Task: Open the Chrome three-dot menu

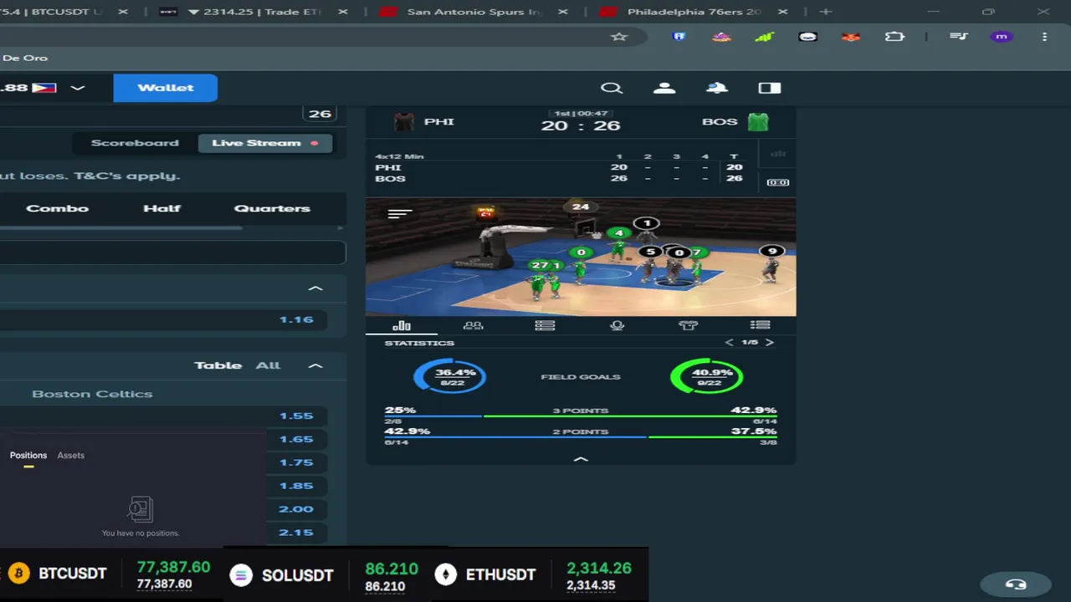Action: [x=1044, y=37]
